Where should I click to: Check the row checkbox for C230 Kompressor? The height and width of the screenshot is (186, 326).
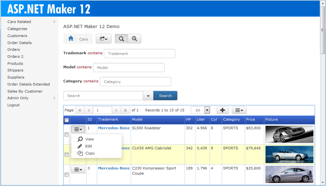click(66, 175)
